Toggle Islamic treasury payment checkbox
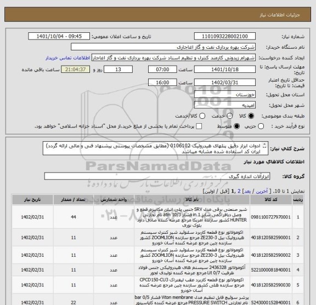316x305 pixels. (199, 126)
